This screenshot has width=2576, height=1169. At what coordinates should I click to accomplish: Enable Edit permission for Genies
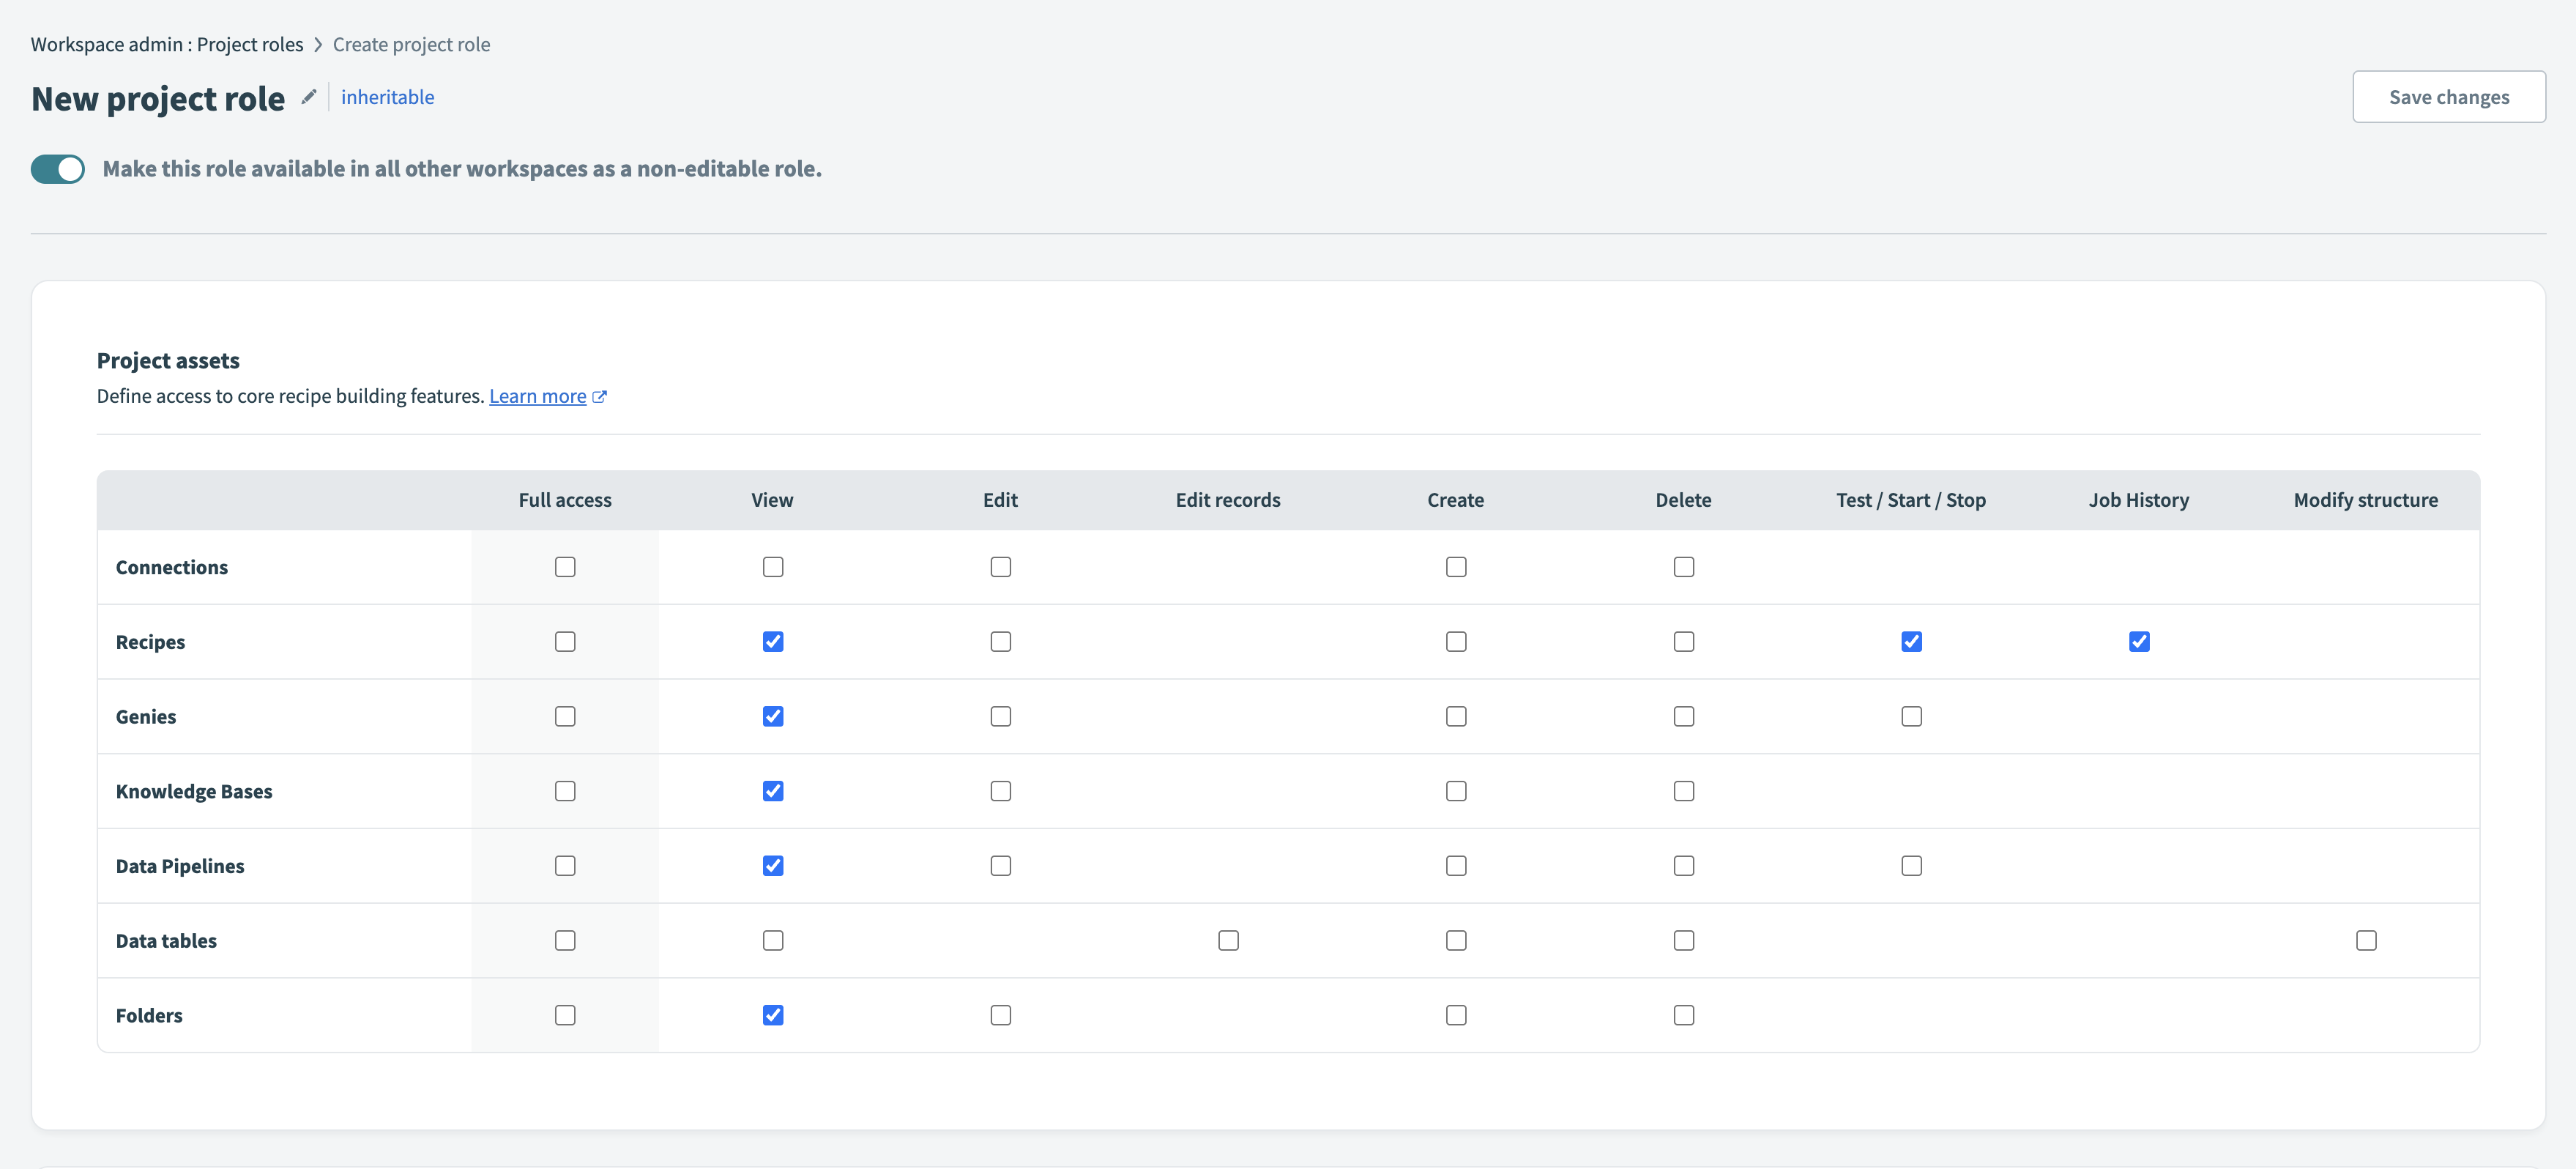pyautogui.click(x=1000, y=716)
